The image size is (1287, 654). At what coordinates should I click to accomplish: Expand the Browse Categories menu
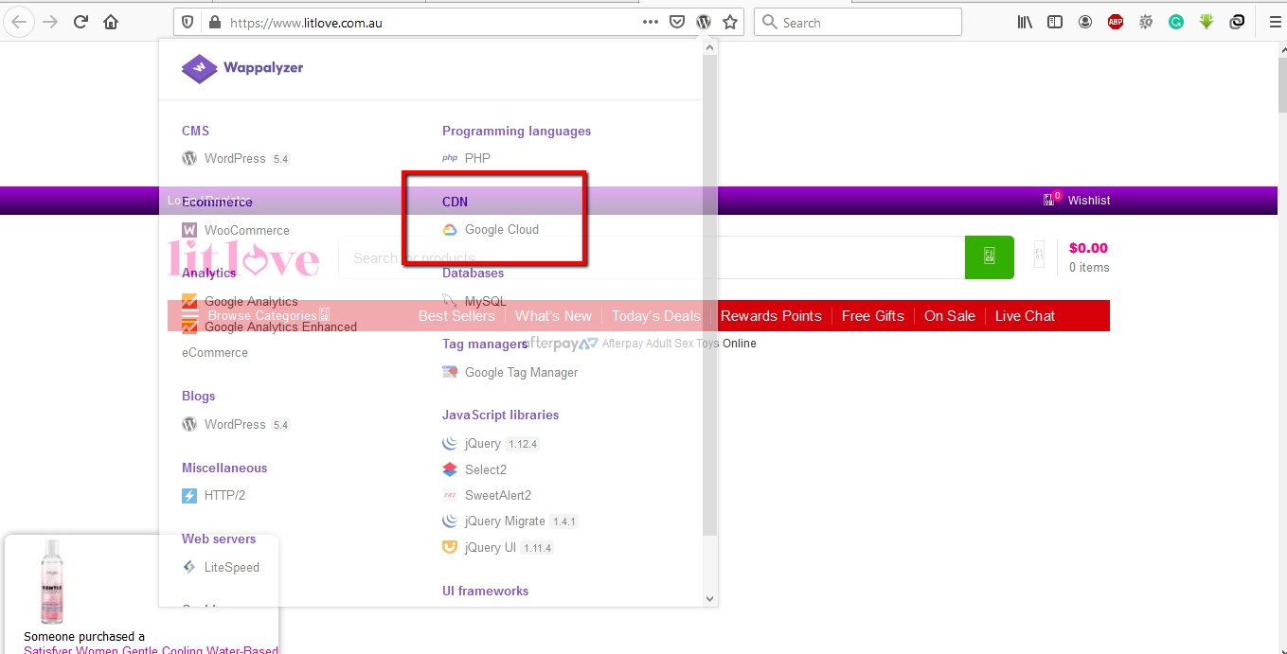256,316
